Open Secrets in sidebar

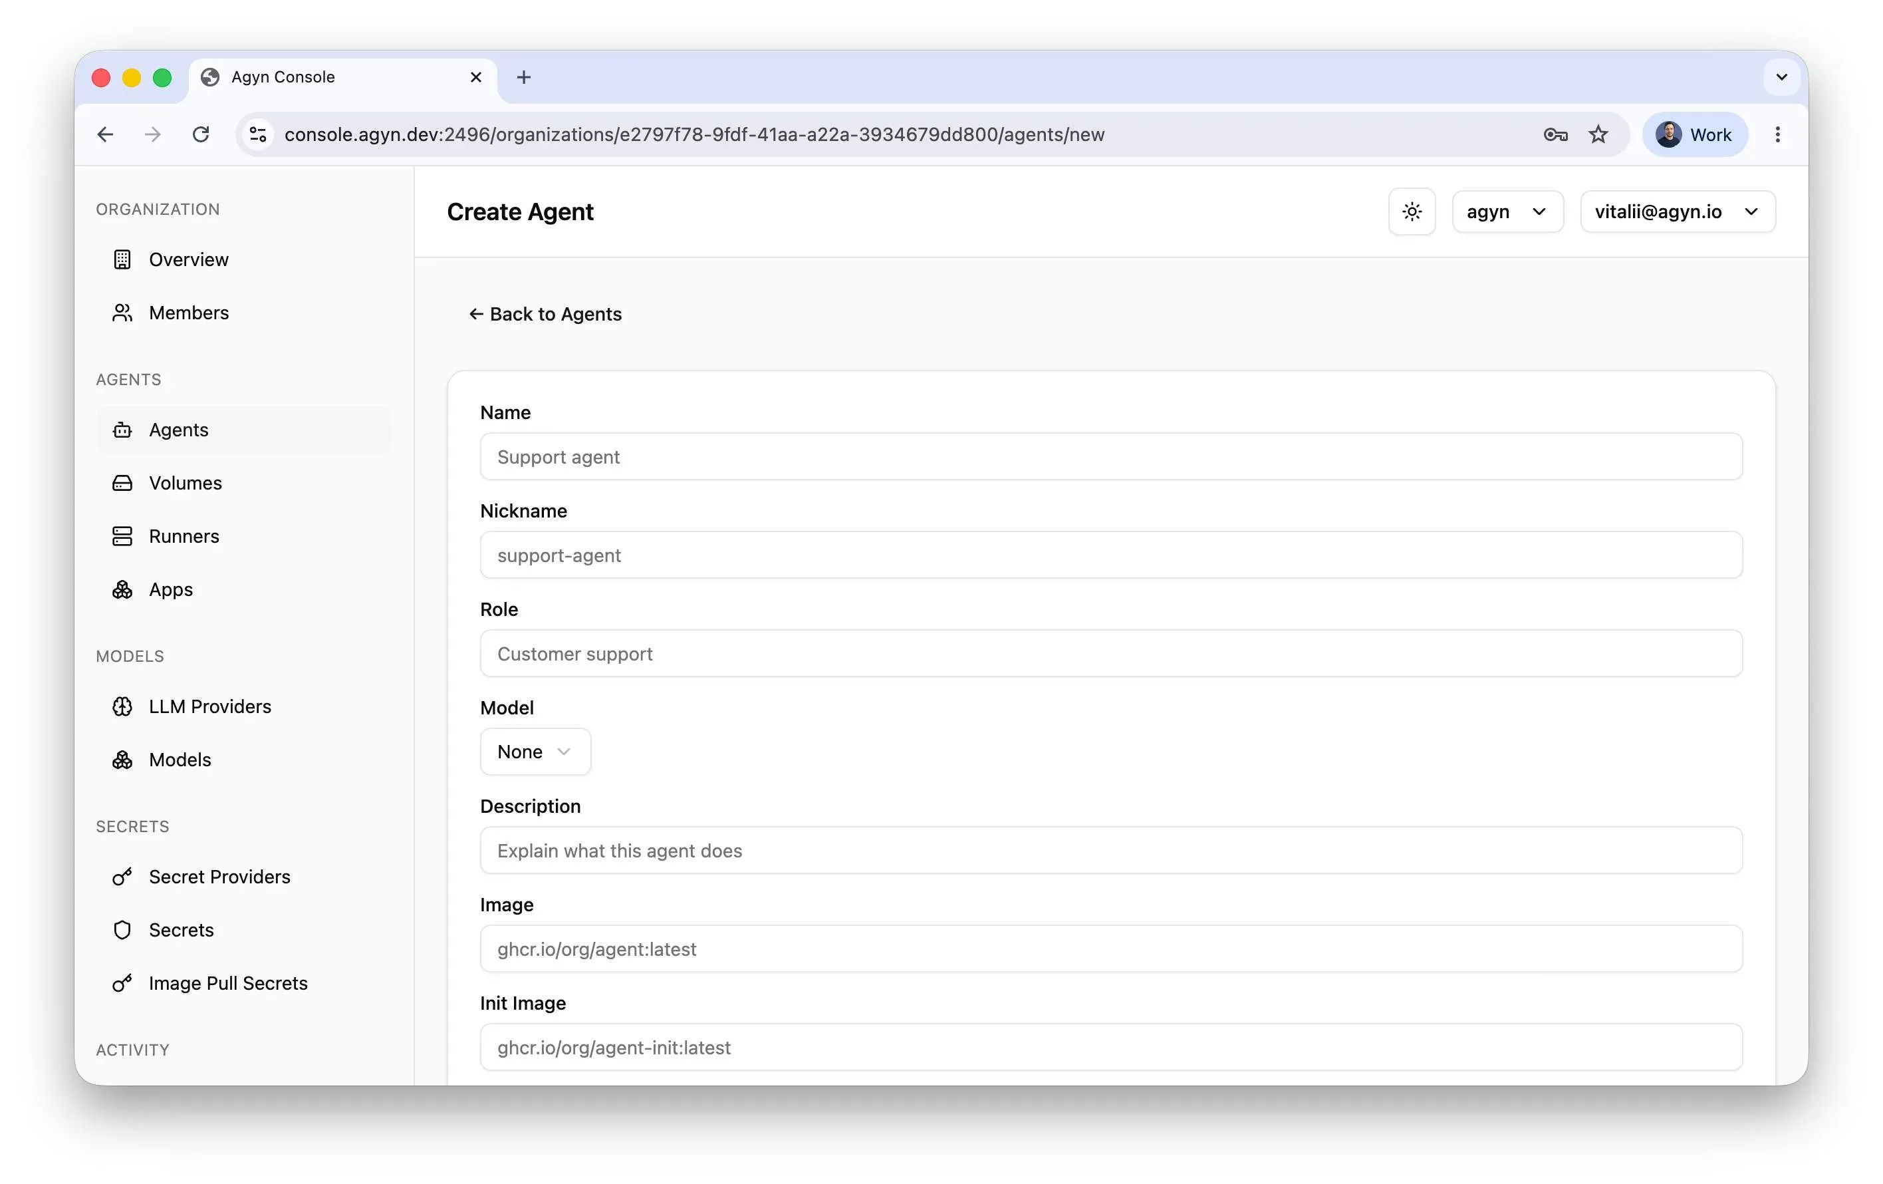244,931
